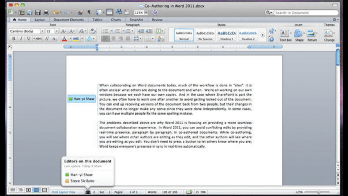Click the Open file icon

point(30,12)
